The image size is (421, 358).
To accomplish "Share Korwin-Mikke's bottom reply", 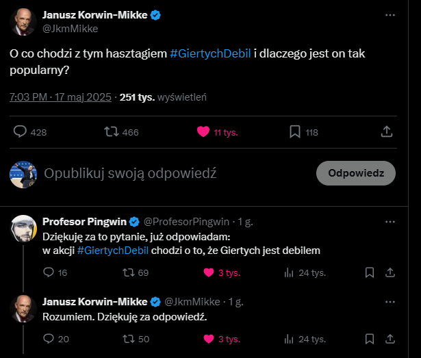I will [390, 339].
